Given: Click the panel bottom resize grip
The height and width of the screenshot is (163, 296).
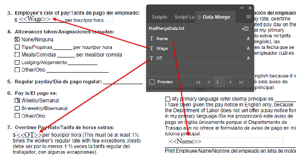Looking at the screenshot, I should tap(200, 90).
